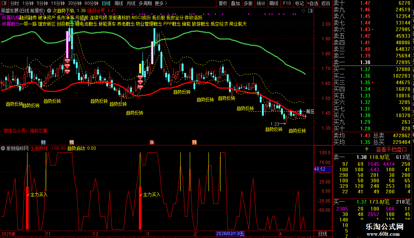Click the 买均 price 1.35
This screenshot has width=414, height=238.
(365, 142)
